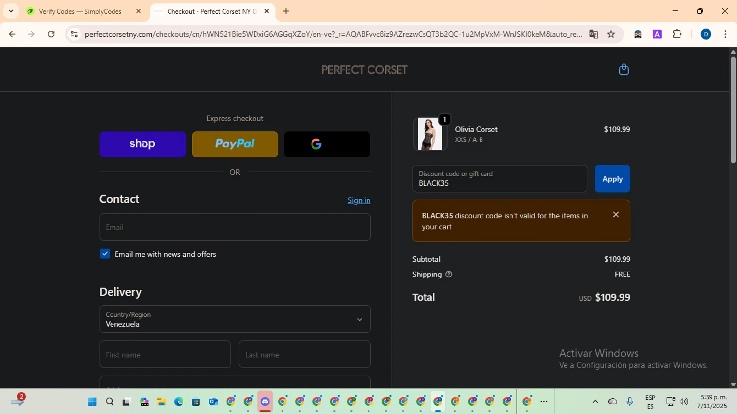737x414 pixels.
Task: Click the Chrome forward arrow
Action: tap(31, 34)
